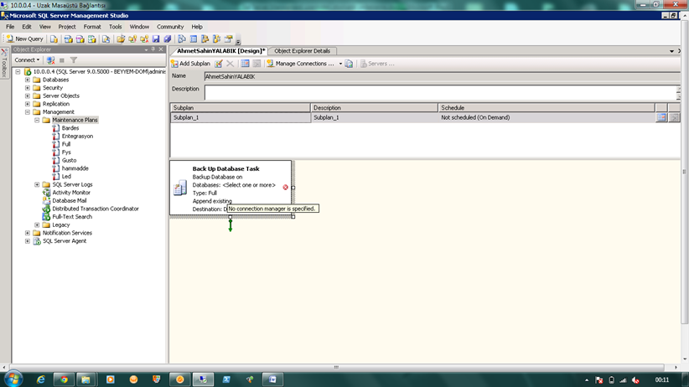This screenshot has height=387, width=689.
Task: Open the Object Explorer window position dropdown
Action: pos(146,49)
